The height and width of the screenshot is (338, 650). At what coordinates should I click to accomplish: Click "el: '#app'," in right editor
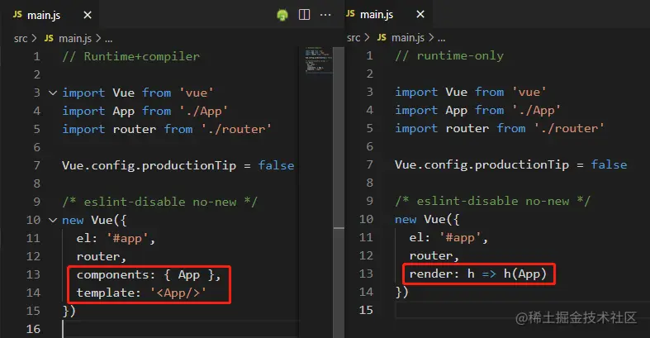(x=448, y=238)
